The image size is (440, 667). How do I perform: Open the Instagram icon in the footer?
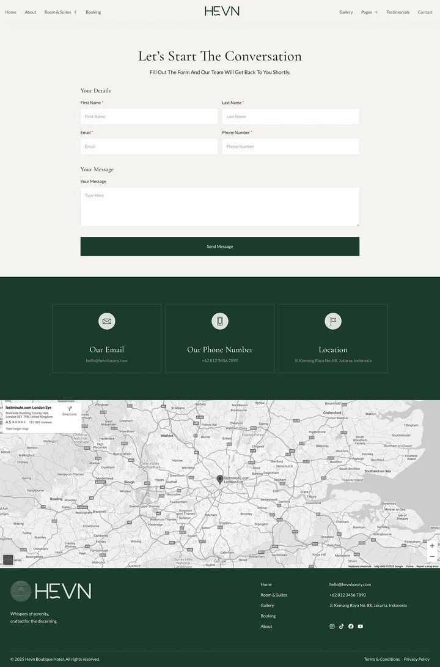[332, 626]
